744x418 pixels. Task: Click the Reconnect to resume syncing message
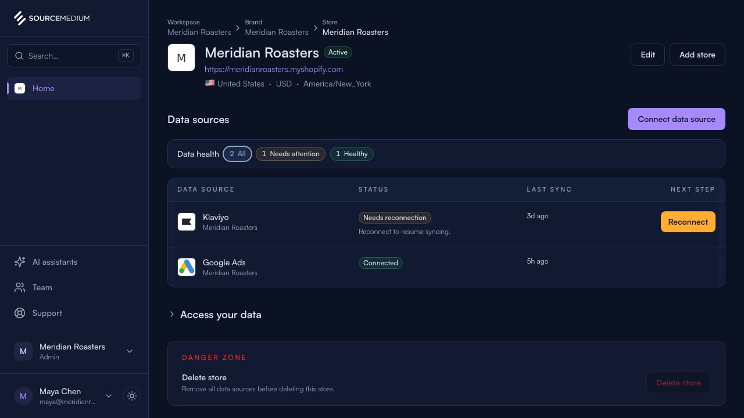tap(405, 232)
